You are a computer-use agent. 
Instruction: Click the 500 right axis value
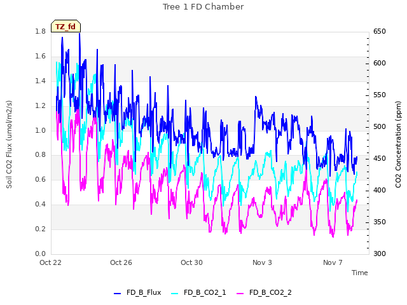pos(380,127)
